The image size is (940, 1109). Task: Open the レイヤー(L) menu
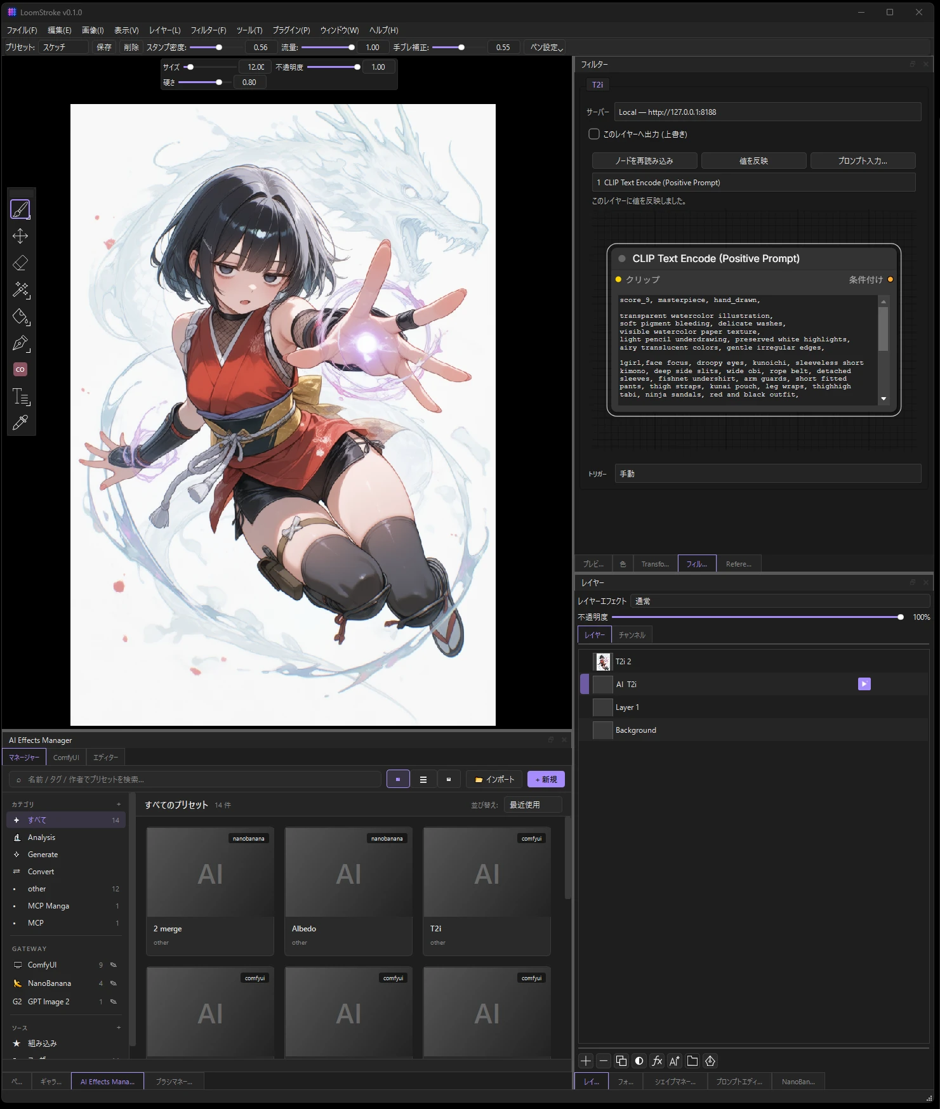click(164, 30)
